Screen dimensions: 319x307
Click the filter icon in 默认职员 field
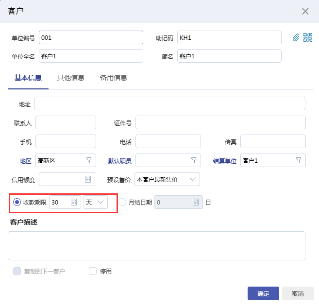click(193, 160)
